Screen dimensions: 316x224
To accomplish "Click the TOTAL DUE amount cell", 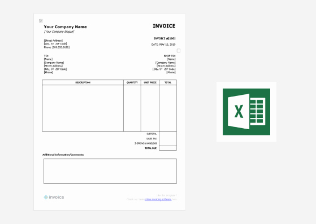I will click(x=168, y=148).
